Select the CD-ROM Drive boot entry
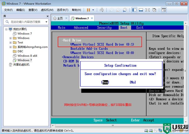The image size is (189, 134). 71,61
